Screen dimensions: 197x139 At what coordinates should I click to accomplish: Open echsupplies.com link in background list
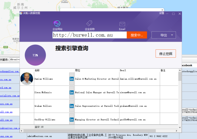pos(10,71)
